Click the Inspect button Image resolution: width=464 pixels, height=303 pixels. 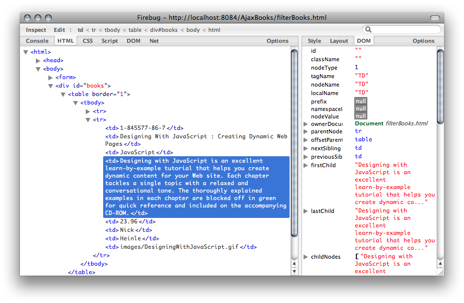point(36,30)
